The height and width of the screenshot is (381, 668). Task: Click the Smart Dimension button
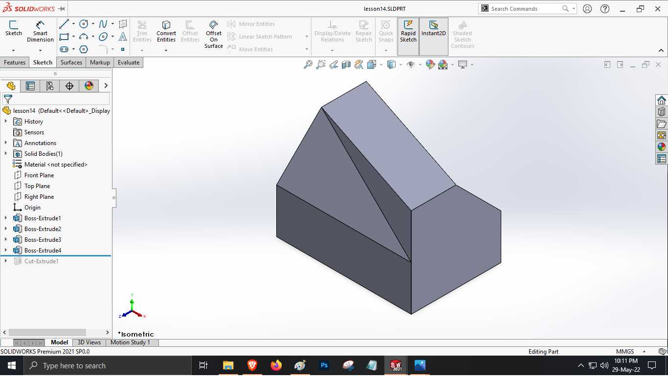40,32
